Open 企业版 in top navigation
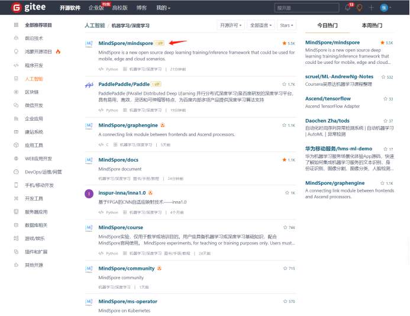The width and height of the screenshot is (410, 316). [96, 8]
